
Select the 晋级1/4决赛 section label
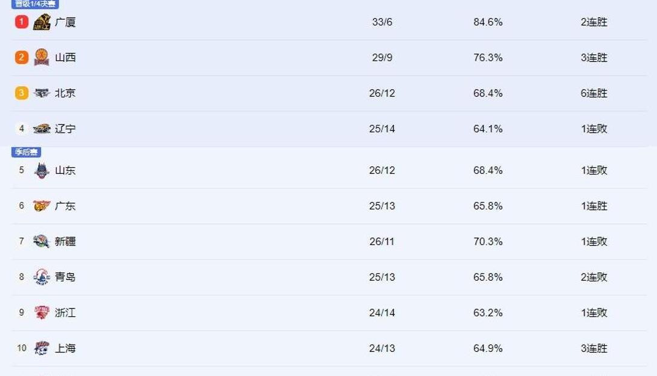point(35,4)
